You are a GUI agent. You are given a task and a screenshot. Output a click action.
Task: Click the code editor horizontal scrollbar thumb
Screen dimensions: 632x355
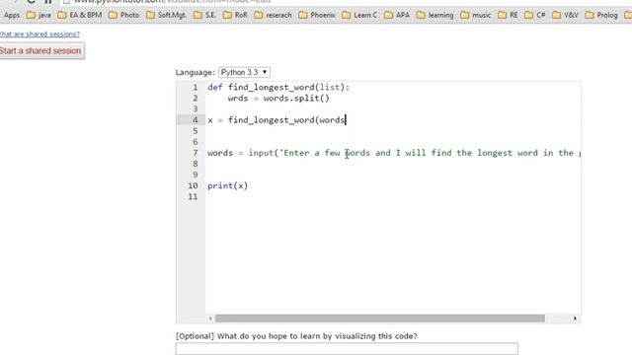pos(380,319)
